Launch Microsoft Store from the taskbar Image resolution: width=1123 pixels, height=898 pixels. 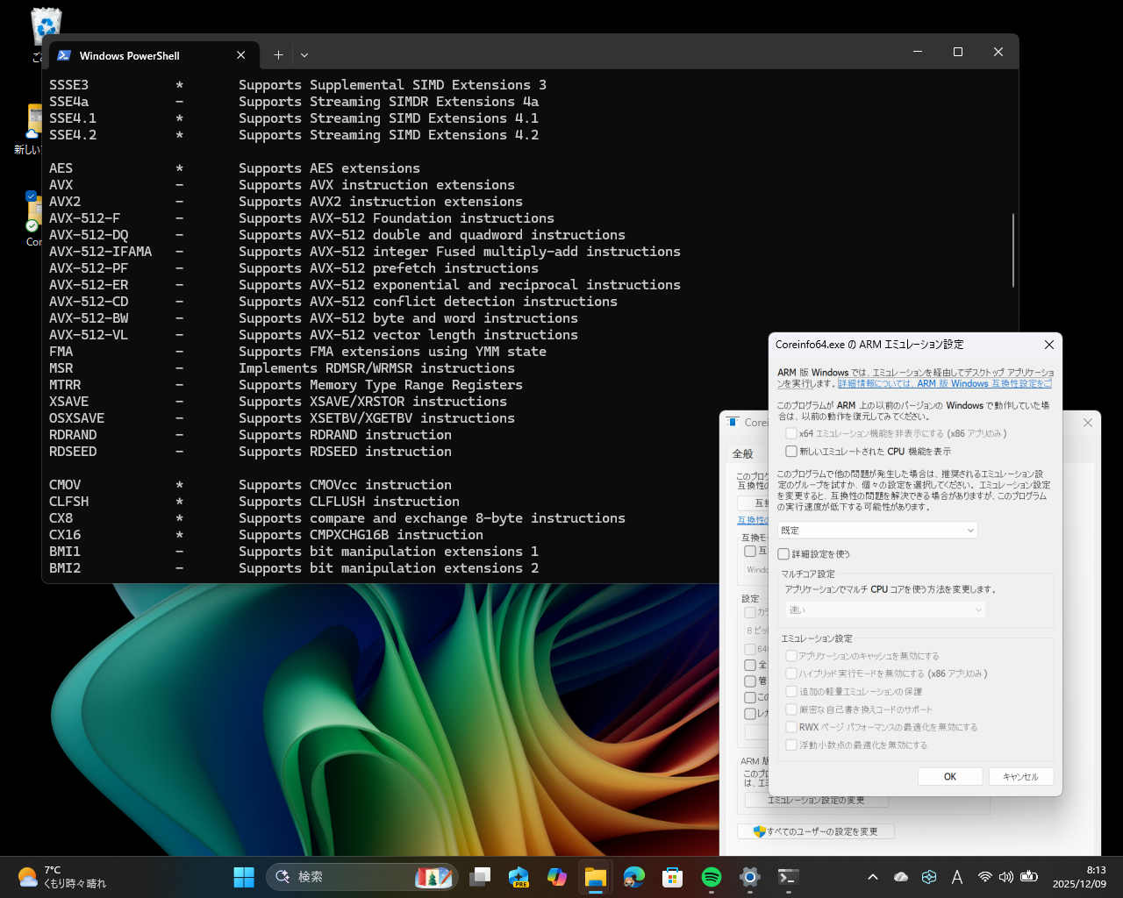(x=671, y=877)
